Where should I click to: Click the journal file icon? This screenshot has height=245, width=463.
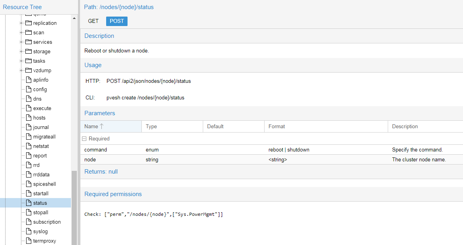[29, 127]
